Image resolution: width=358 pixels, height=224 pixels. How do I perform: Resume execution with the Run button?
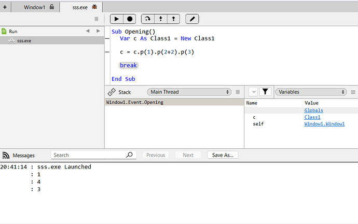click(x=117, y=19)
